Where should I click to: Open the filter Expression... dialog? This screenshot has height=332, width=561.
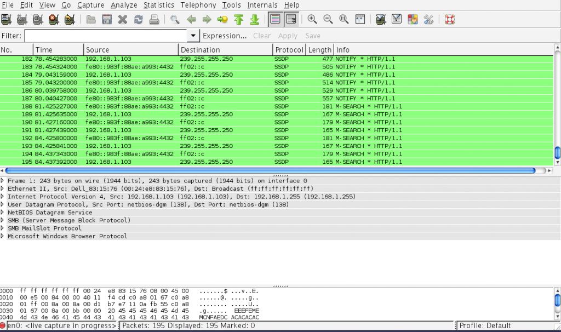[x=225, y=36]
